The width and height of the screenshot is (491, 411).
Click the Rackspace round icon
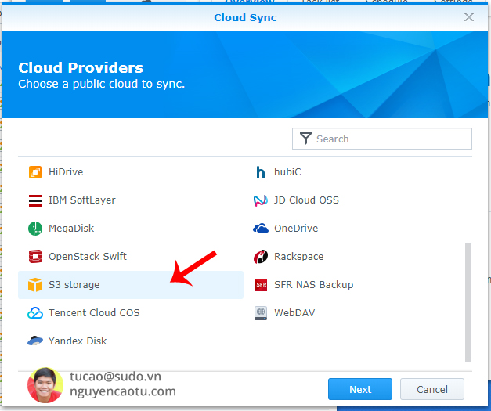click(x=261, y=257)
